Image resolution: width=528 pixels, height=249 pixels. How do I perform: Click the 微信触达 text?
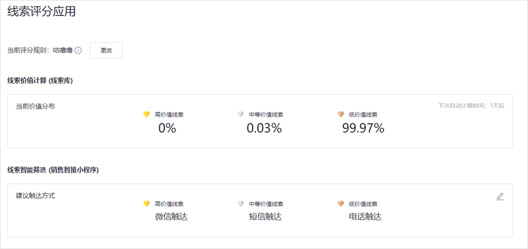coord(171,217)
